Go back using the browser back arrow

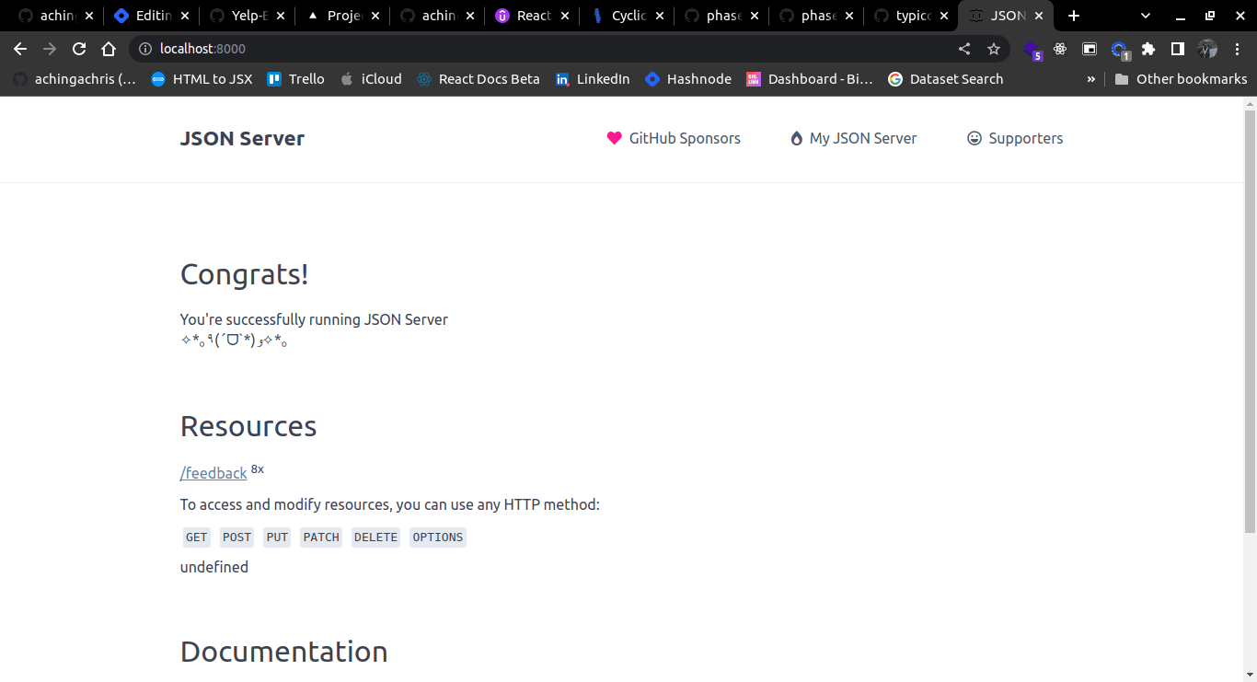20,49
